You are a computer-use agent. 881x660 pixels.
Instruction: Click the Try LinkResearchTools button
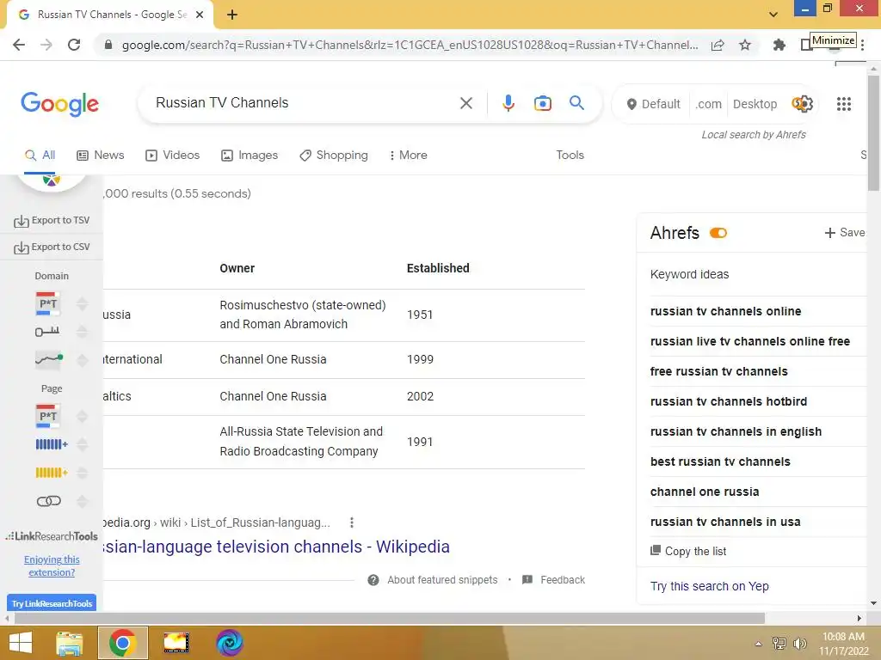[x=52, y=603]
